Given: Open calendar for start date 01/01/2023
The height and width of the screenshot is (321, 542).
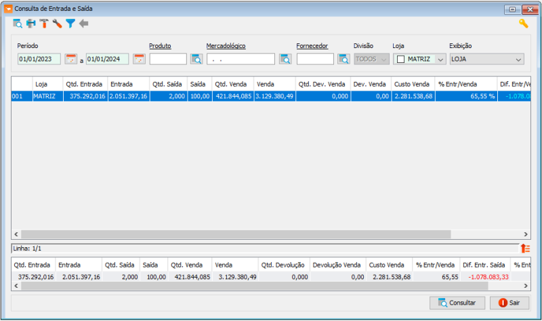Looking at the screenshot, I should click(x=71, y=59).
